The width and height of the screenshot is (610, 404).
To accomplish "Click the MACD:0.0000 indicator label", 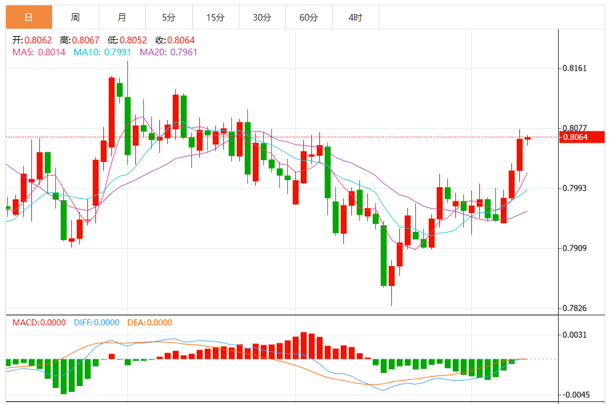I will click(x=39, y=322).
